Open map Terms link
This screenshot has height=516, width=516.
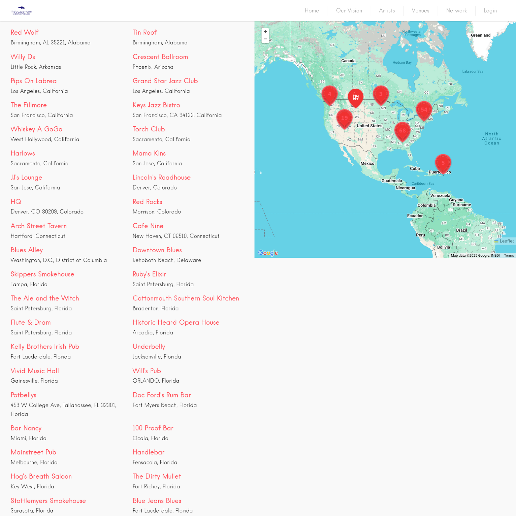tap(509, 256)
